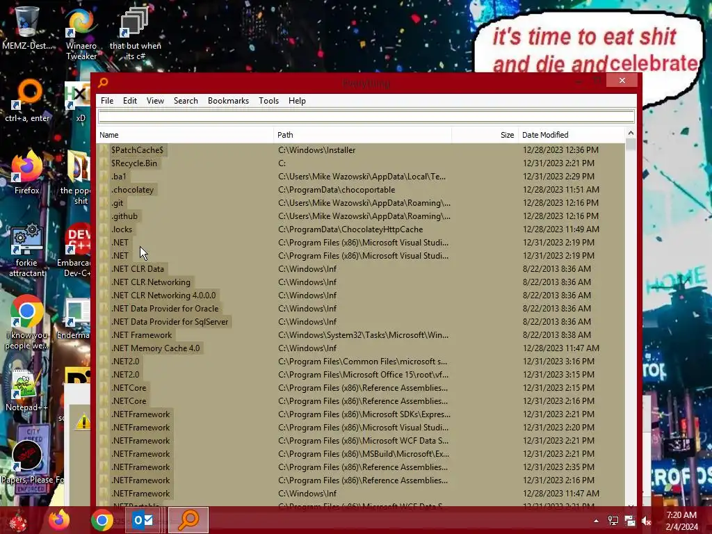Open Outlook from the taskbar
Viewport: 712px width, 534px height.
tap(143, 520)
